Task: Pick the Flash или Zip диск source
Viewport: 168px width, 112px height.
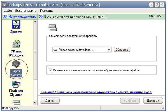Action: coord(16,89)
